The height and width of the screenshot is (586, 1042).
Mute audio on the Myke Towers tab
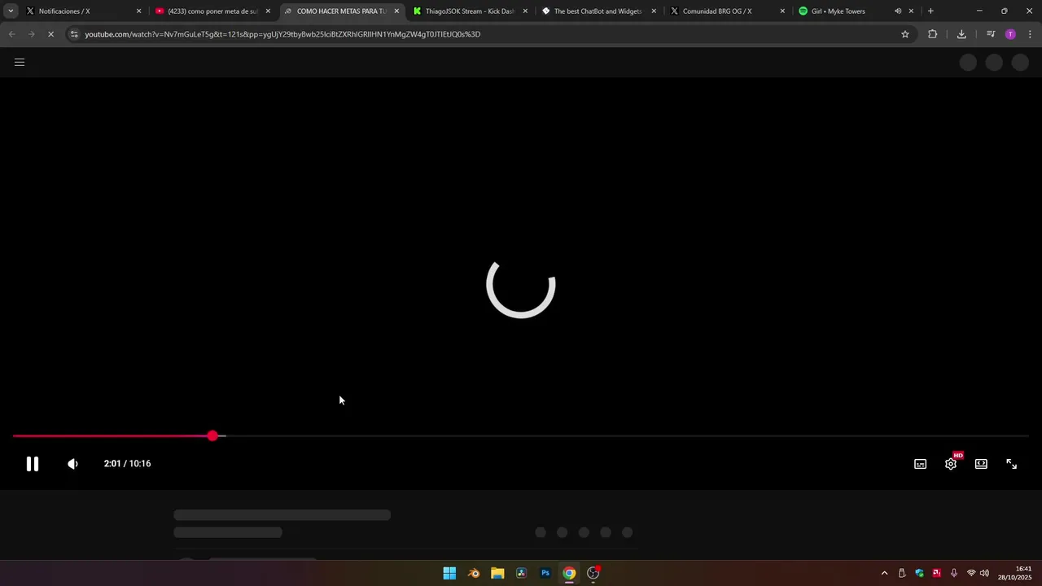click(x=898, y=11)
